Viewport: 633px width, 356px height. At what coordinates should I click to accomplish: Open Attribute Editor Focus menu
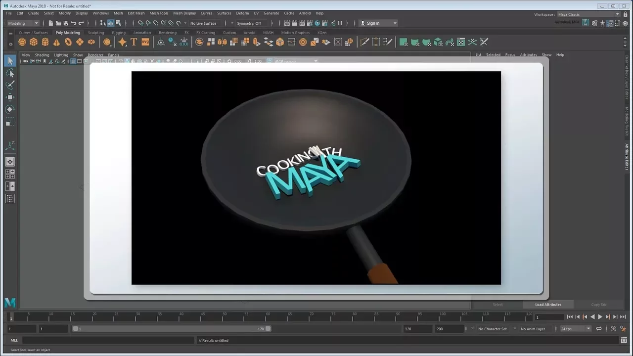click(510, 55)
